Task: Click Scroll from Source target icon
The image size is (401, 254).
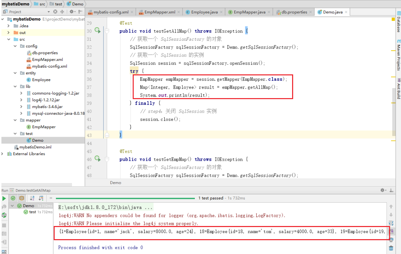Action: 55,12
